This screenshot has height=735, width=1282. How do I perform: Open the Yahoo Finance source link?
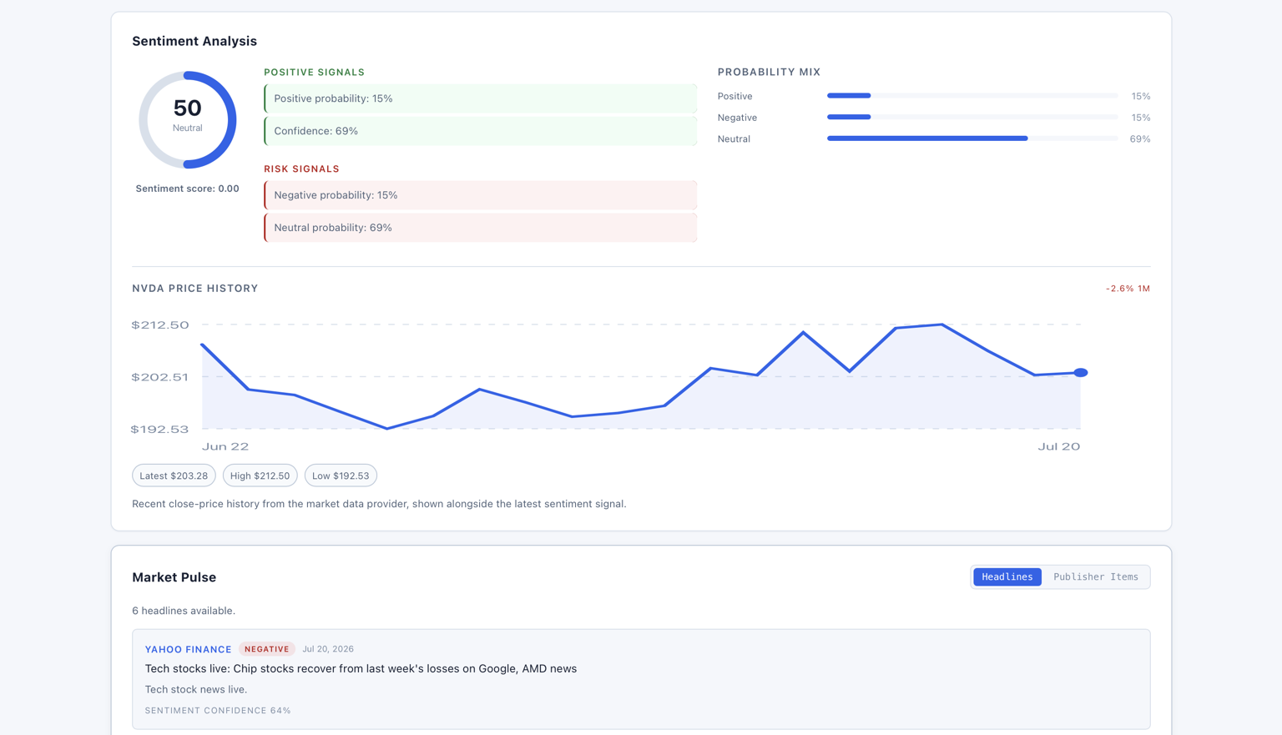[188, 649]
